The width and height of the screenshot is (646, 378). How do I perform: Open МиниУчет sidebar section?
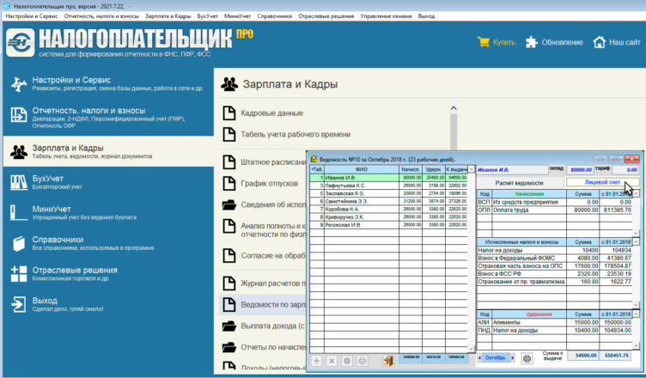point(108,212)
